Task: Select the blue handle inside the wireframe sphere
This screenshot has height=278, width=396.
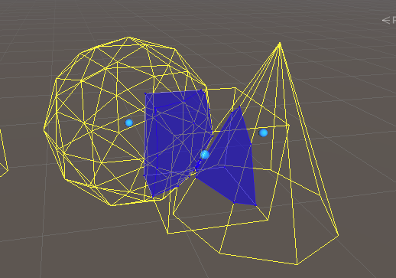Action: pyautogui.click(x=129, y=123)
